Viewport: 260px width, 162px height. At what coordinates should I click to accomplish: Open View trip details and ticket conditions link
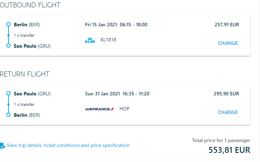click(x=68, y=146)
